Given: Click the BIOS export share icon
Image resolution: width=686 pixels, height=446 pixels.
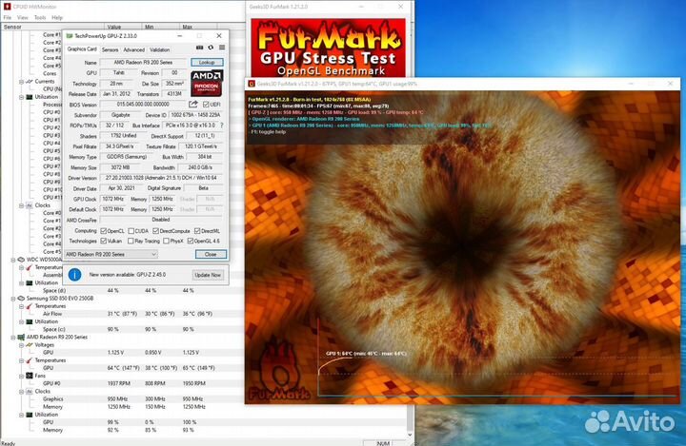Looking at the screenshot, I should coord(193,104).
